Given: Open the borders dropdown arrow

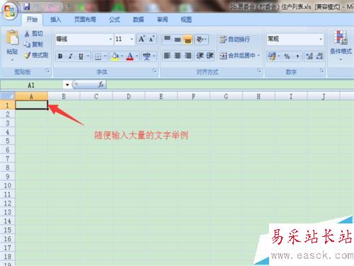Looking at the screenshot, I should (105, 56).
